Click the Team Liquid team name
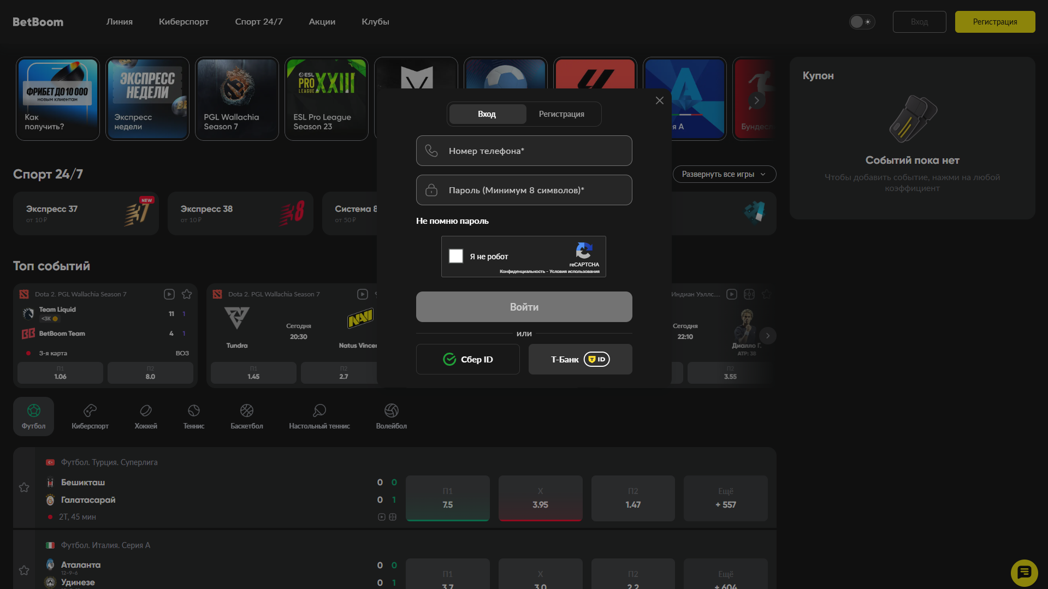This screenshot has width=1048, height=589. pyautogui.click(x=57, y=310)
